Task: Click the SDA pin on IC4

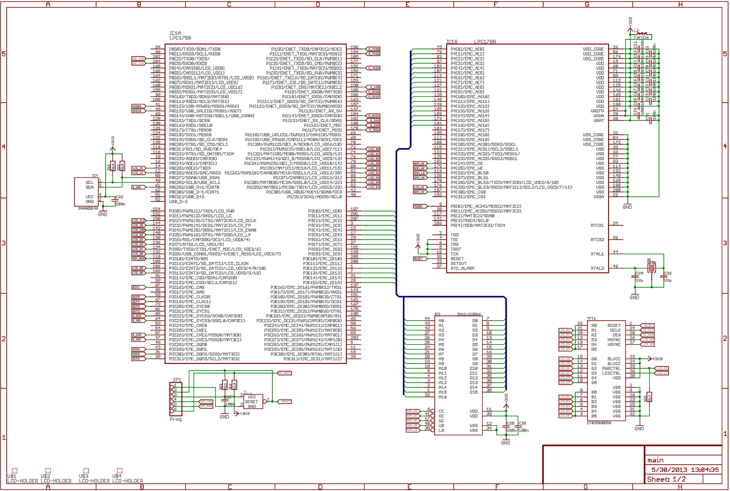Action: point(90,187)
